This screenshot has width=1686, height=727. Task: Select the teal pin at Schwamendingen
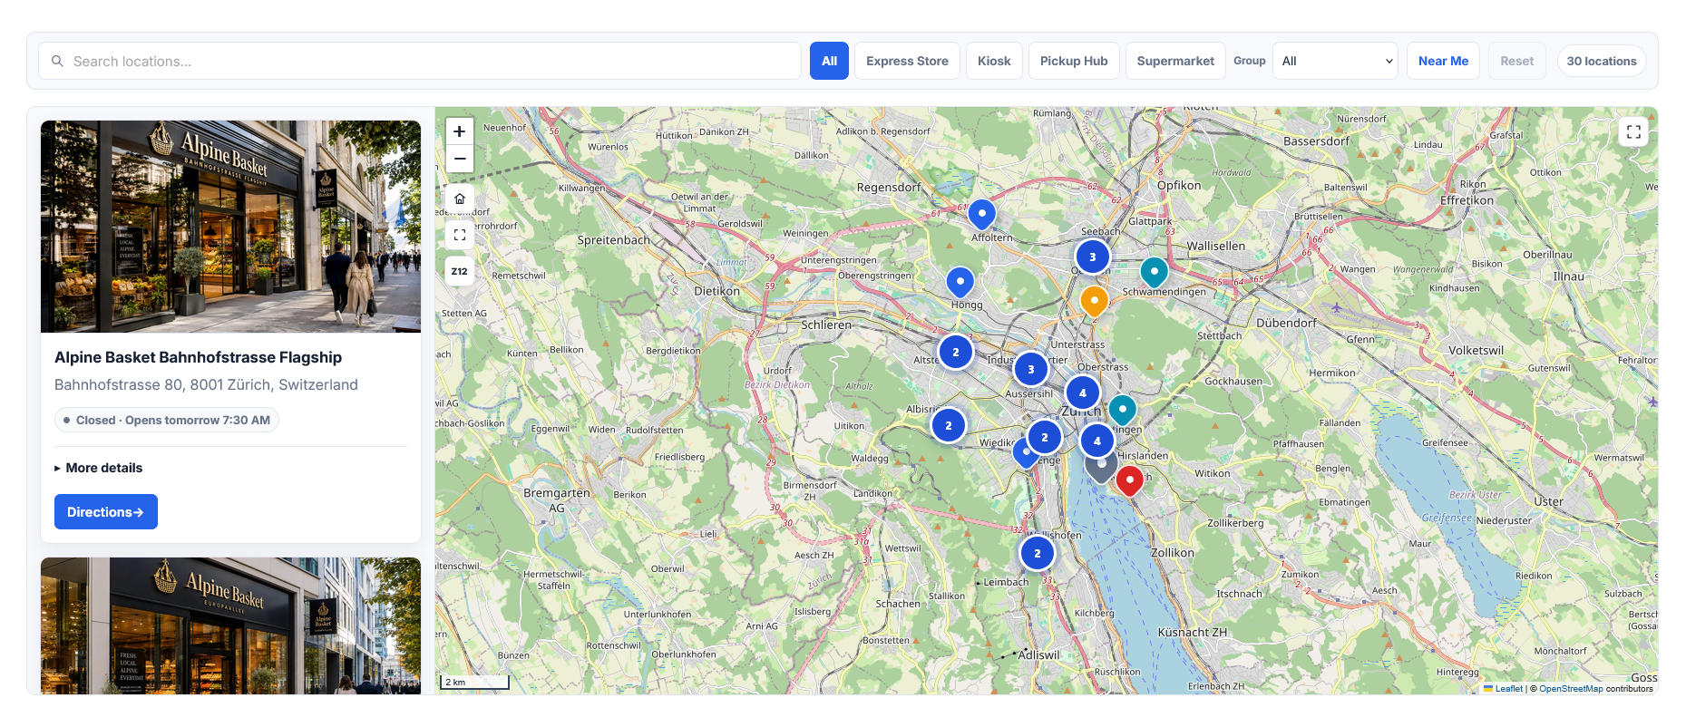1154,271
